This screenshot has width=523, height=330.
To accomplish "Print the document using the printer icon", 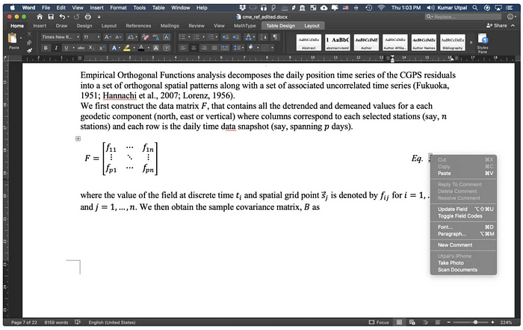I will coord(88,16).
